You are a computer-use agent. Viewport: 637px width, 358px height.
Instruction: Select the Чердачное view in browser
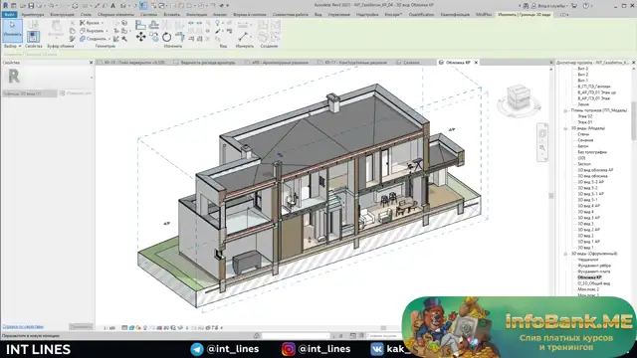pos(588,260)
